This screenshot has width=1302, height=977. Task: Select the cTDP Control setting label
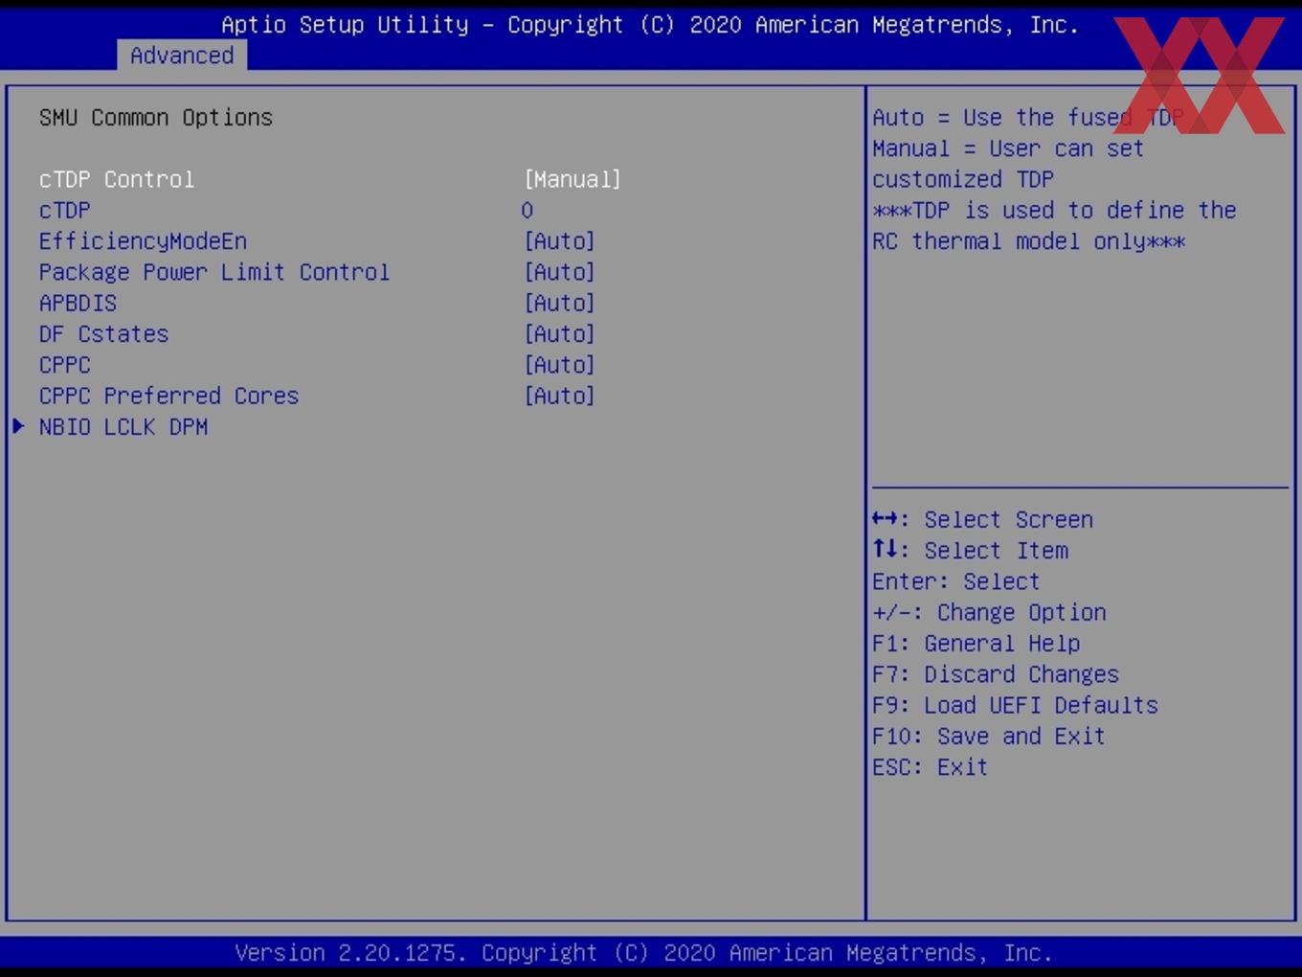click(117, 179)
